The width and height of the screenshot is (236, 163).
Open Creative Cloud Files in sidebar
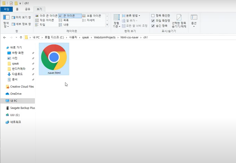20,86
